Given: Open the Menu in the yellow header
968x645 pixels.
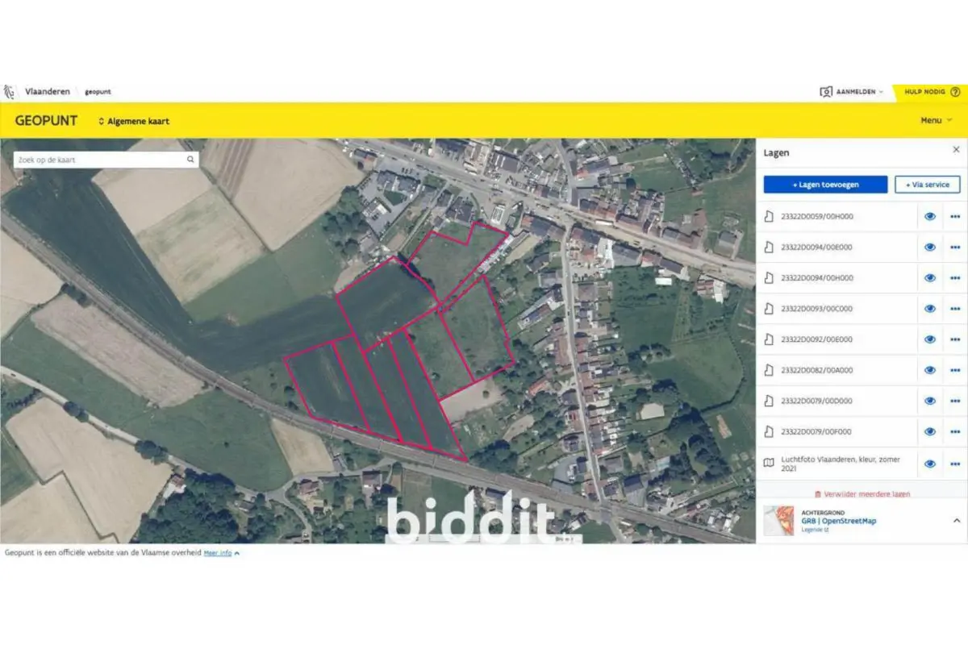Looking at the screenshot, I should pos(936,120).
